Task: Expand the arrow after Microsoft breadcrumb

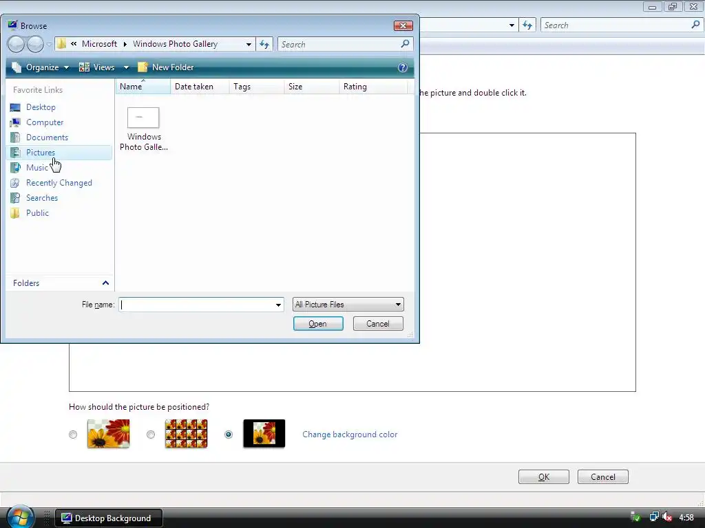Action: click(125, 44)
